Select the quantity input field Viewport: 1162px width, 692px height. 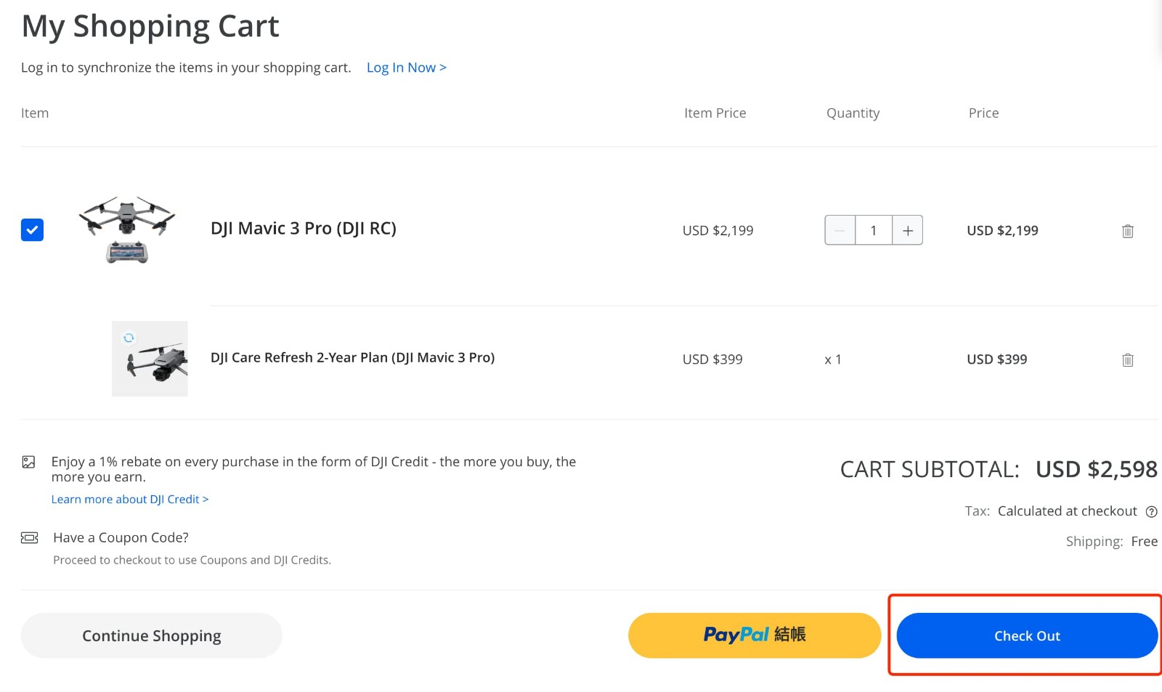point(874,230)
